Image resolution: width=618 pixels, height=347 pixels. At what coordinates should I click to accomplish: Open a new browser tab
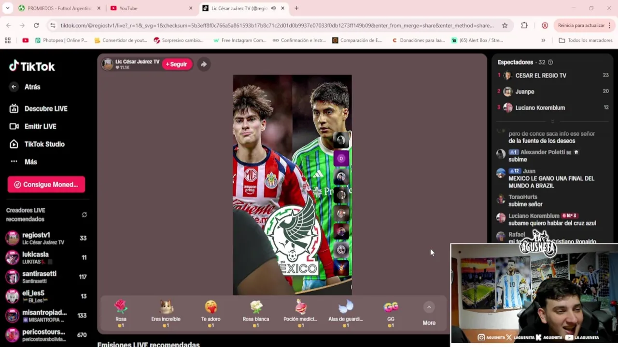(296, 8)
